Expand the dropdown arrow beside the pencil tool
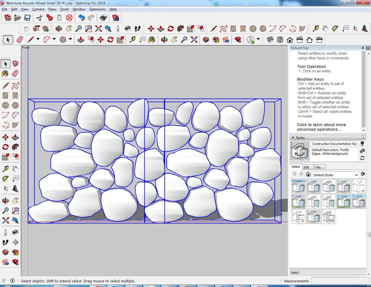Viewport: 371px width, 287px height. (x=38, y=39)
